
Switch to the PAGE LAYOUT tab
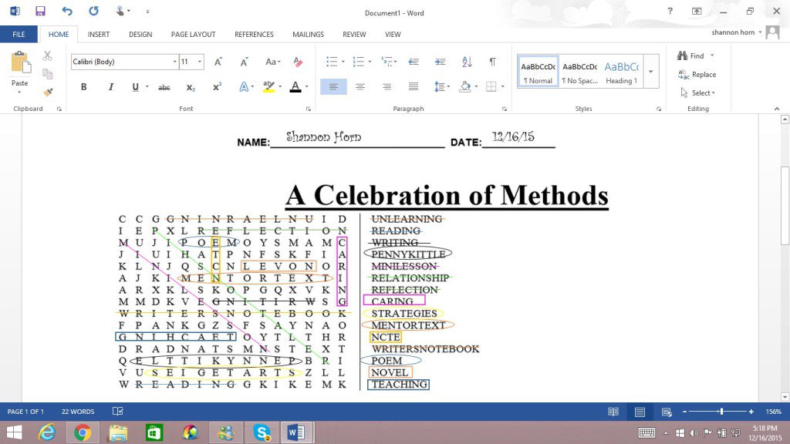click(x=193, y=34)
